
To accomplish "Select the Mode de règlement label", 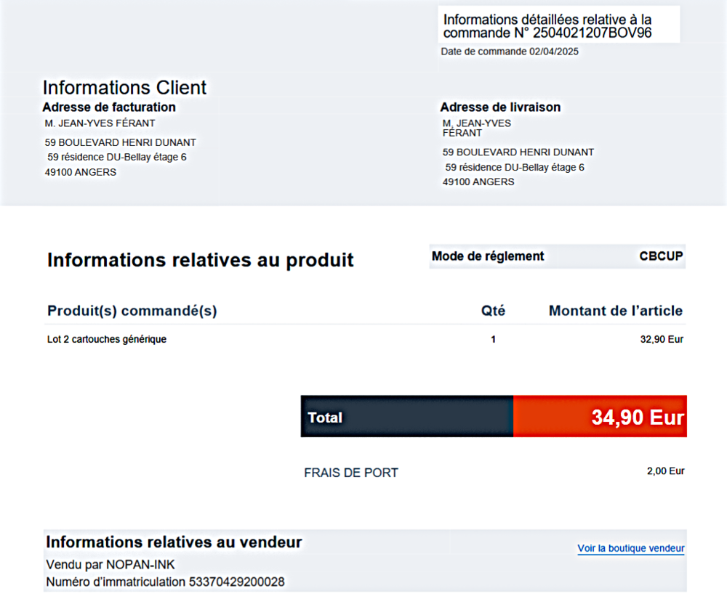I will coord(488,256).
